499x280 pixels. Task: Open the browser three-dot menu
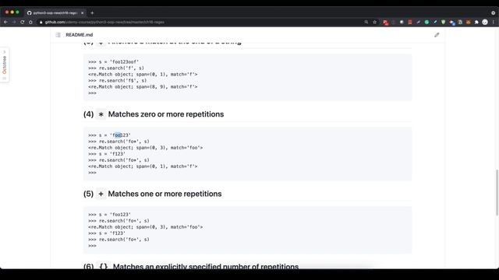494,23
